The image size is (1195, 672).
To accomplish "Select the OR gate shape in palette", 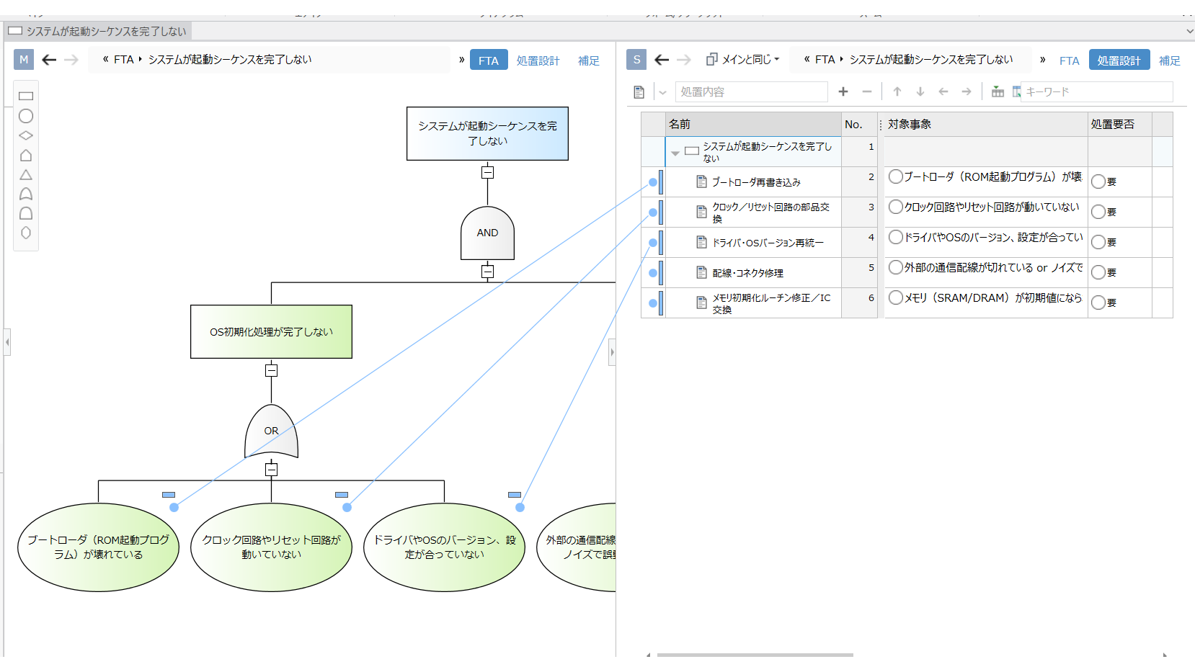I will pyautogui.click(x=26, y=194).
